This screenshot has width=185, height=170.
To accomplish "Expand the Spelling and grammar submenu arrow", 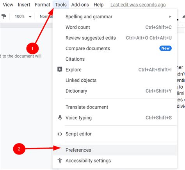I will pyautogui.click(x=170, y=17).
